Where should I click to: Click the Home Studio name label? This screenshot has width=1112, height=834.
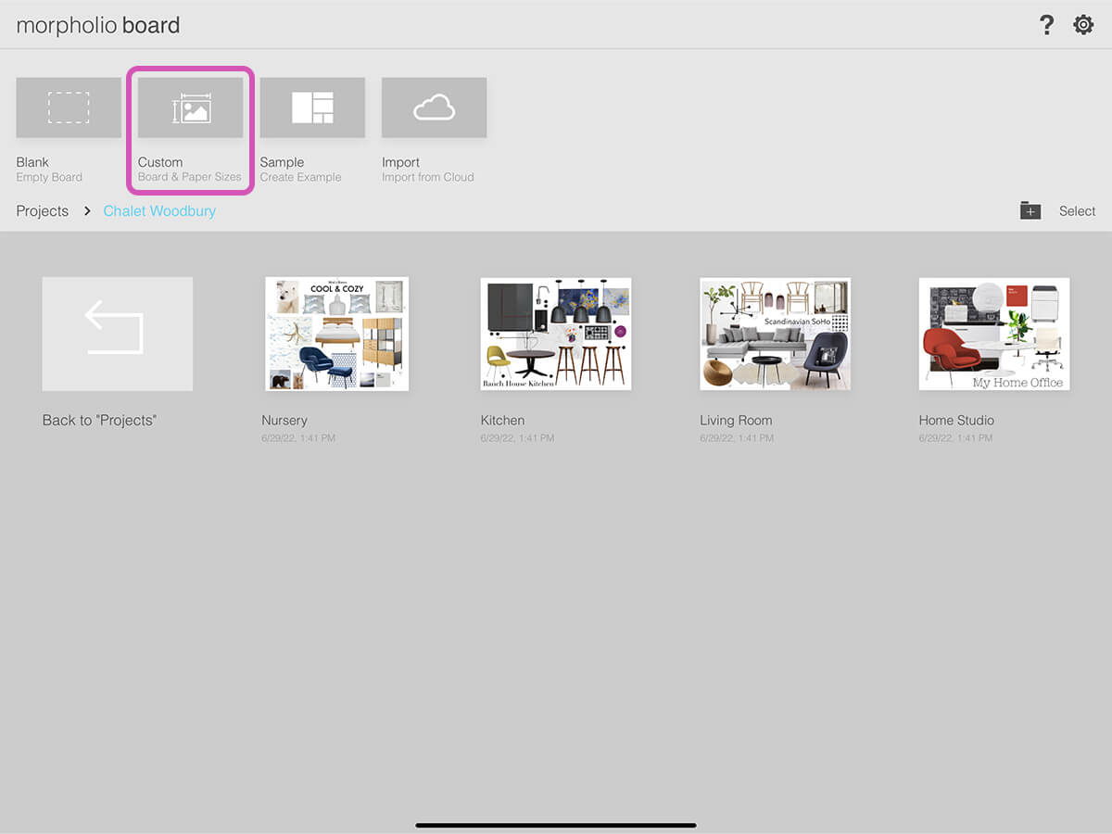click(x=955, y=421)
